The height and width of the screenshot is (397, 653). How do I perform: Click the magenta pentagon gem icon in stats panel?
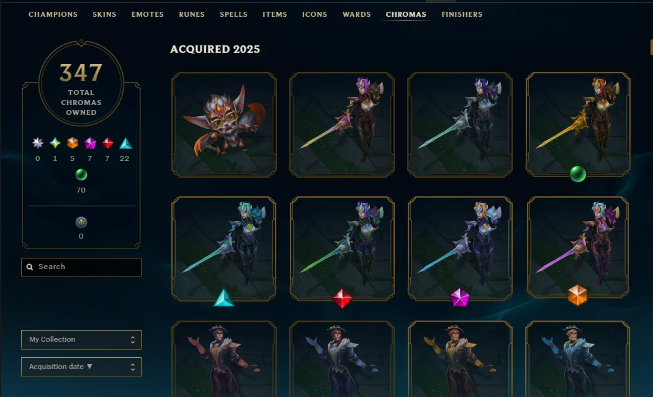90,144
